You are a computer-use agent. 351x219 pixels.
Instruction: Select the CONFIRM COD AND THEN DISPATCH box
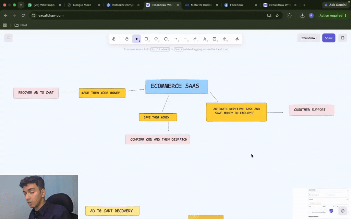click(x=158, y=140)
